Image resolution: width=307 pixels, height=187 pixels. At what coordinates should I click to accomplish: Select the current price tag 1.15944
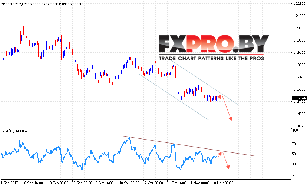tap(299, 98)
